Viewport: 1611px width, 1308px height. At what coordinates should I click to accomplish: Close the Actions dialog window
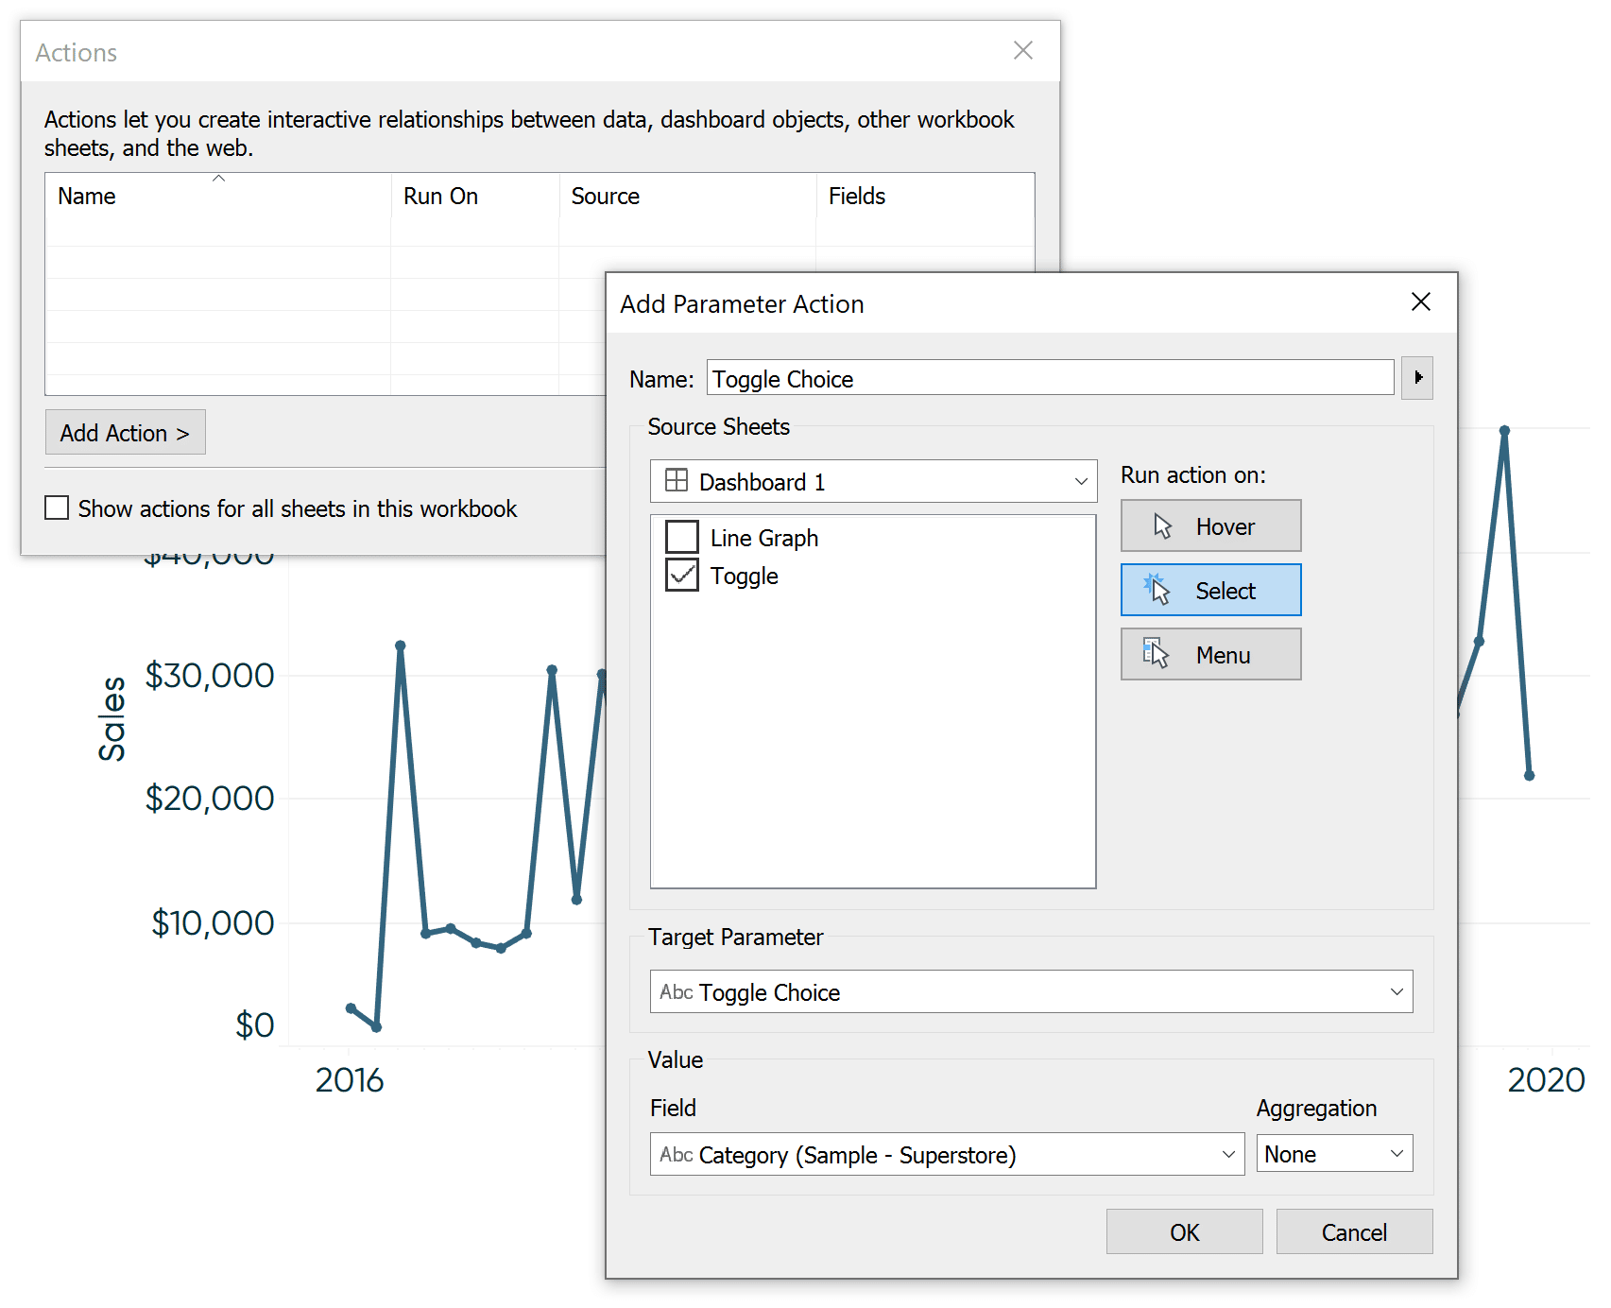pos(1022,51)
